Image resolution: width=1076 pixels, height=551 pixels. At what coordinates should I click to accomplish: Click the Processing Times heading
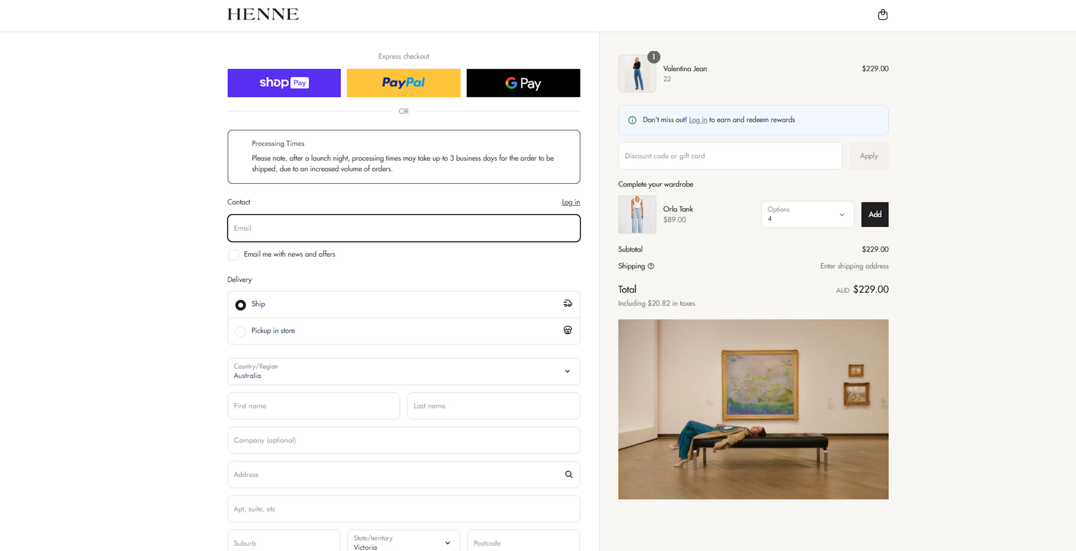pyautogui.click(x=278, y=144)
